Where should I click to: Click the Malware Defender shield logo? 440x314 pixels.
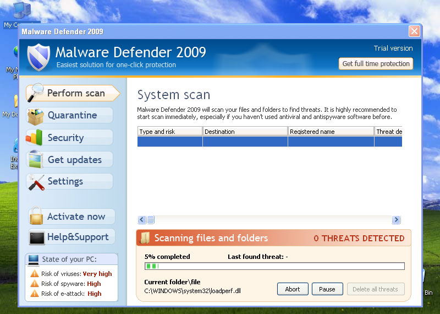pyautogui.click(x=38, y=57)
